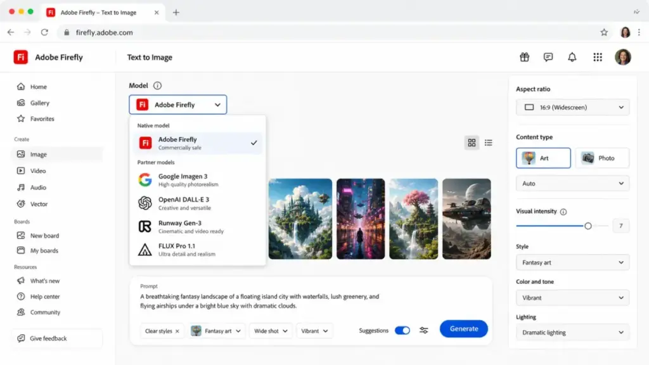Open the user profile avatar in Firefly header
This screenshot has height=365, width=649.
(x=622, y=57)
